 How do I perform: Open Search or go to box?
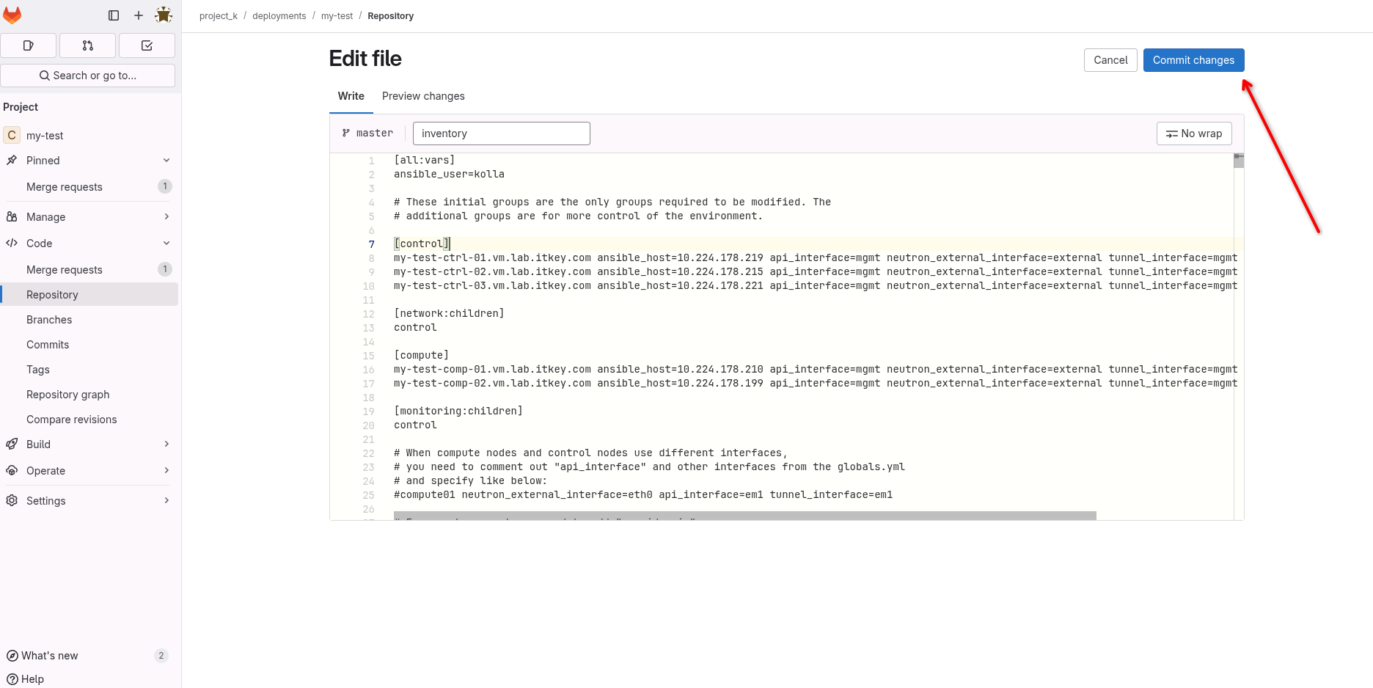(88, 76)
